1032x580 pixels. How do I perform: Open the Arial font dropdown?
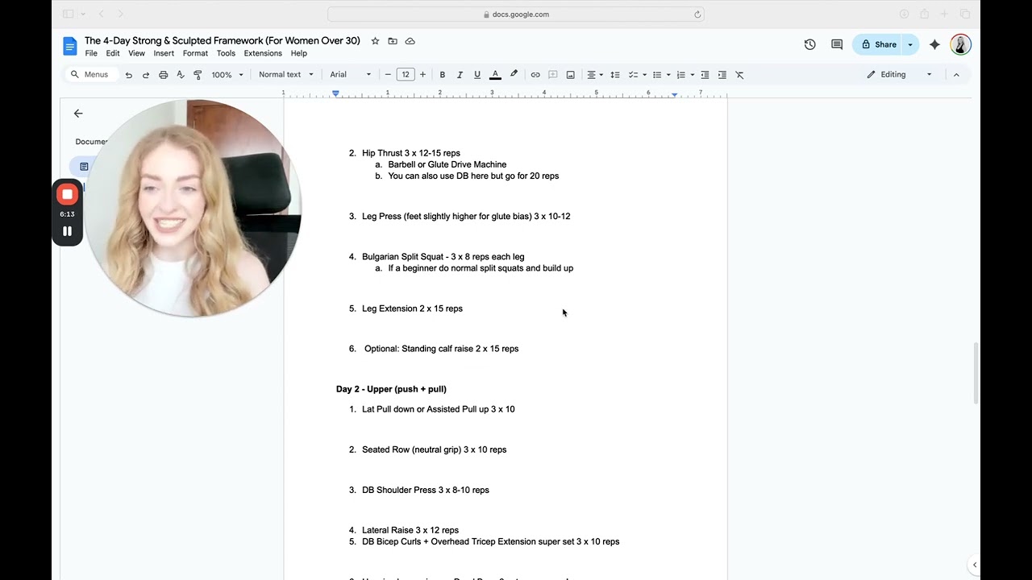click(351, 75)
